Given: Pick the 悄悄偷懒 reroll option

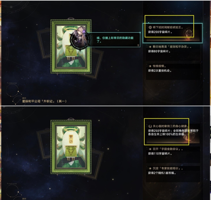Looking at the screenshot, I should [173, 72].
